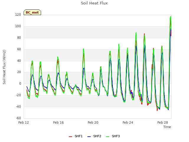Click the Soil Heat Flux (W/m2) axis title
The height and width of the screenshot is (142, 189).
coord(4,67)
